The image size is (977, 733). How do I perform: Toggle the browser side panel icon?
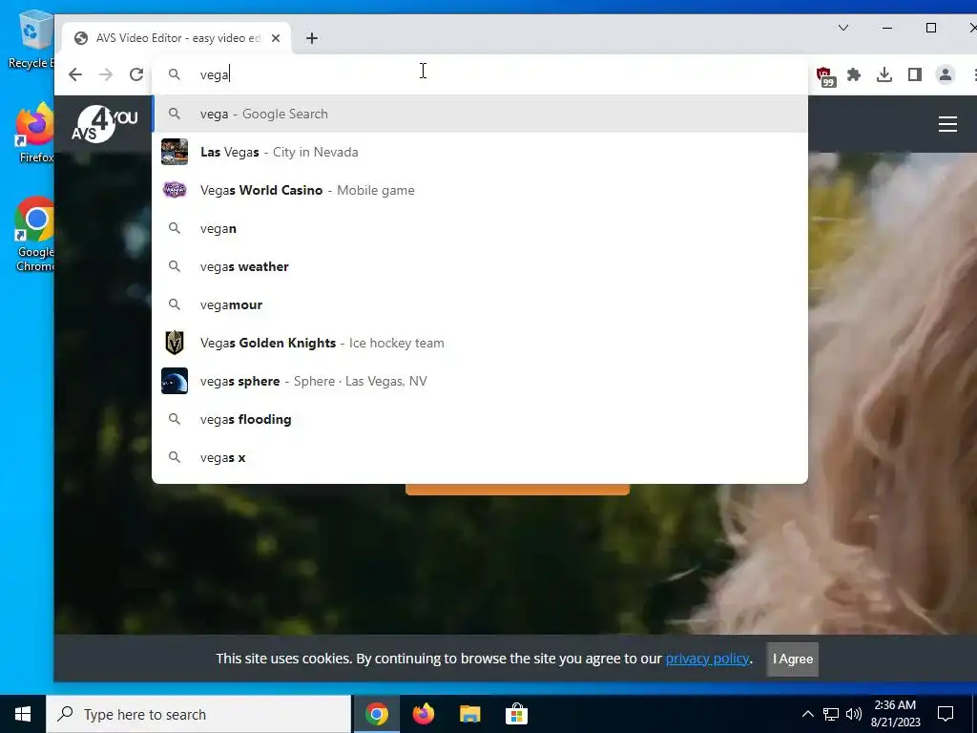coord(915,74)
